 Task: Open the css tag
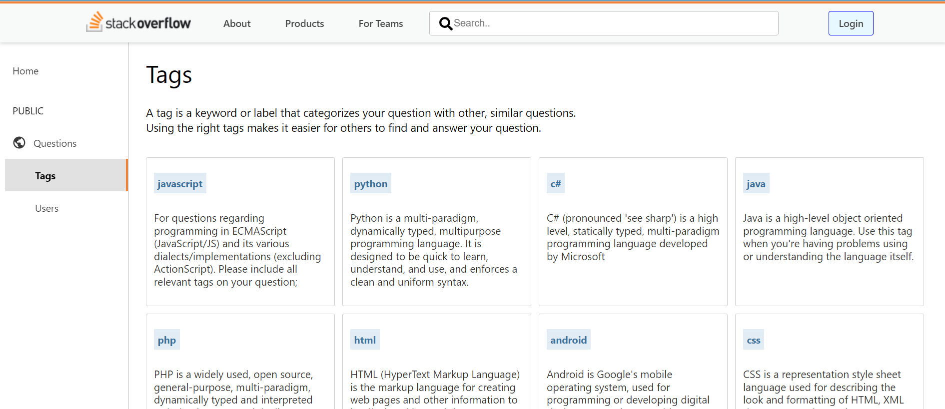754,340
